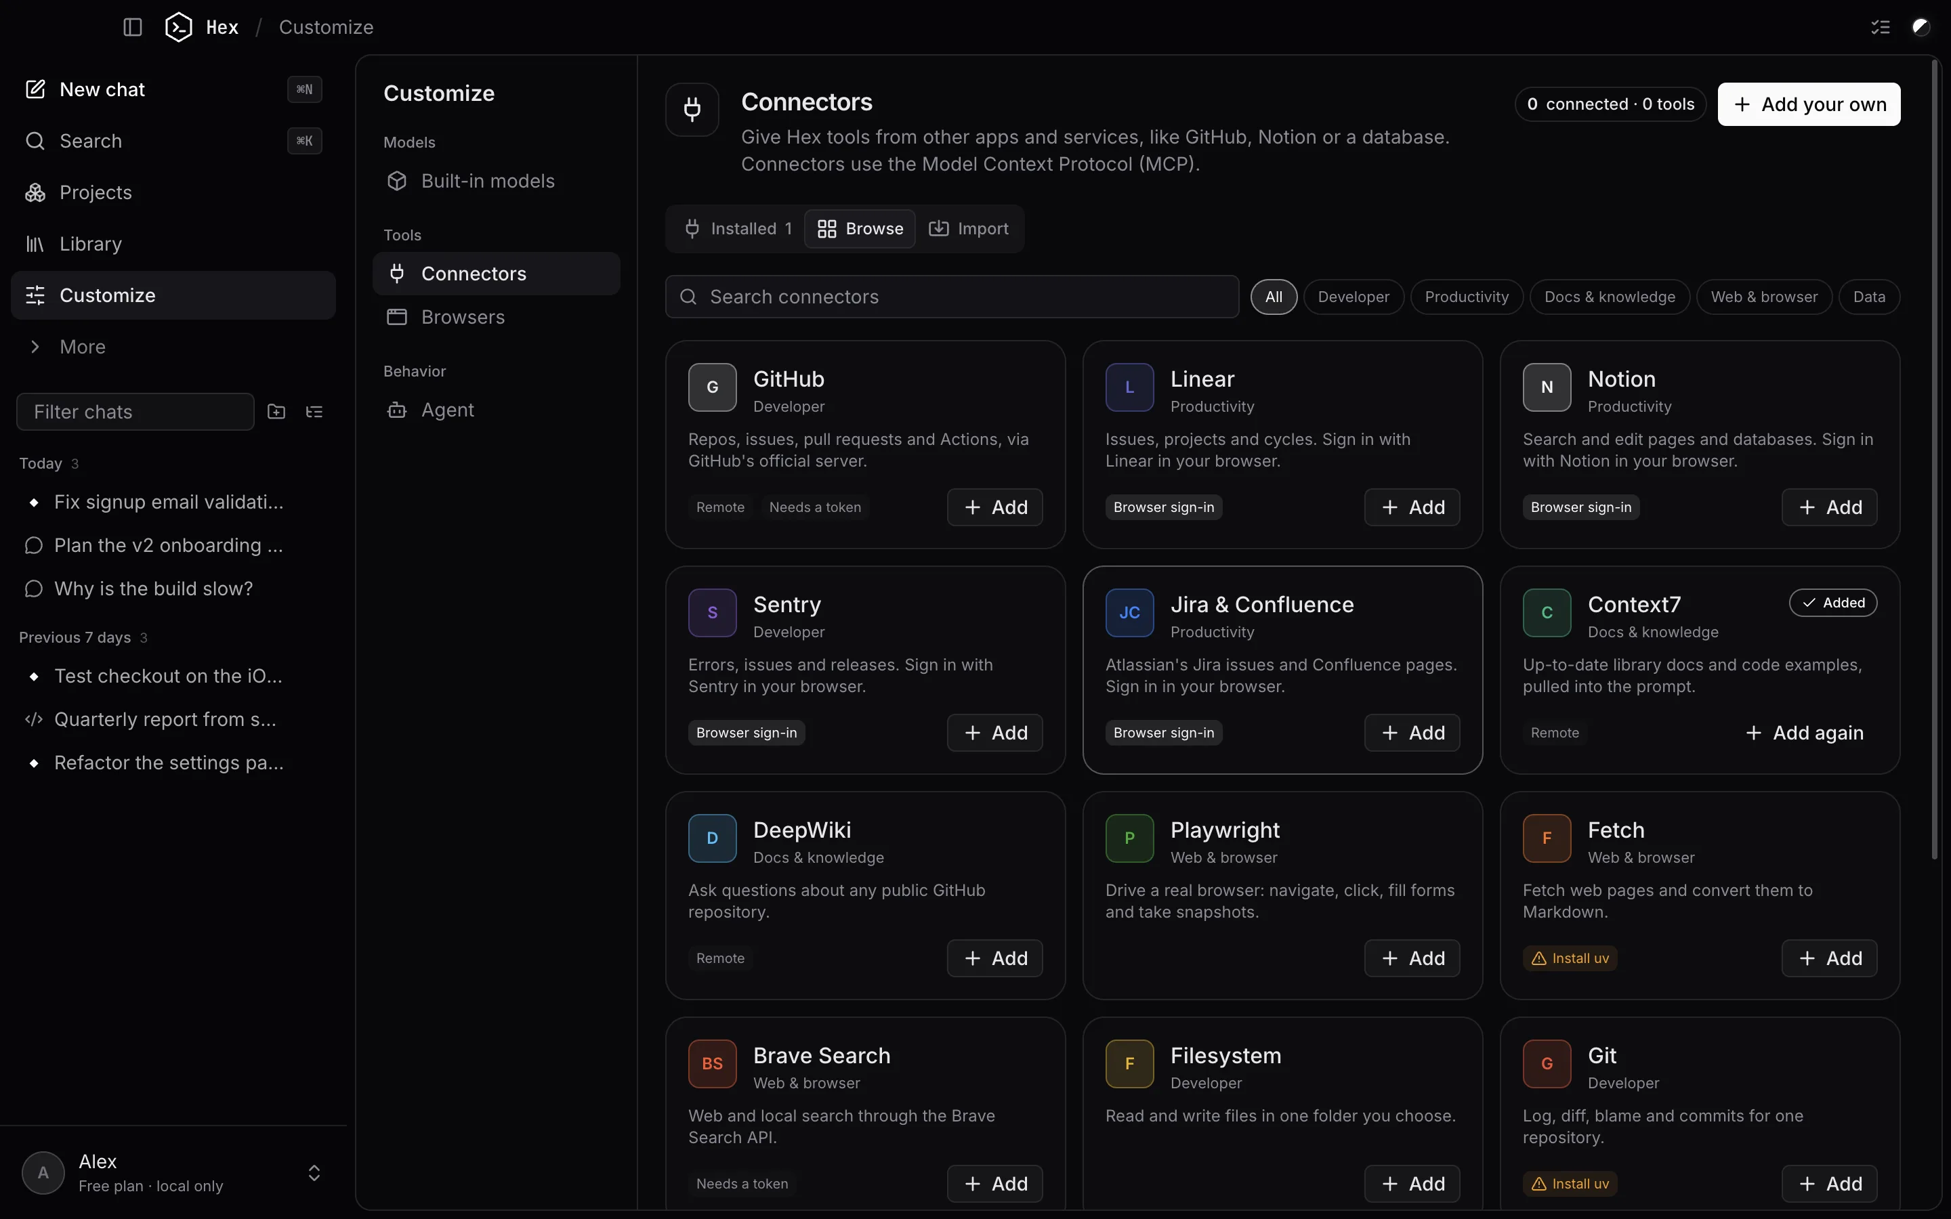Select Customize in the left sidebar
1951x1219 pixels.
pos(173,295)
